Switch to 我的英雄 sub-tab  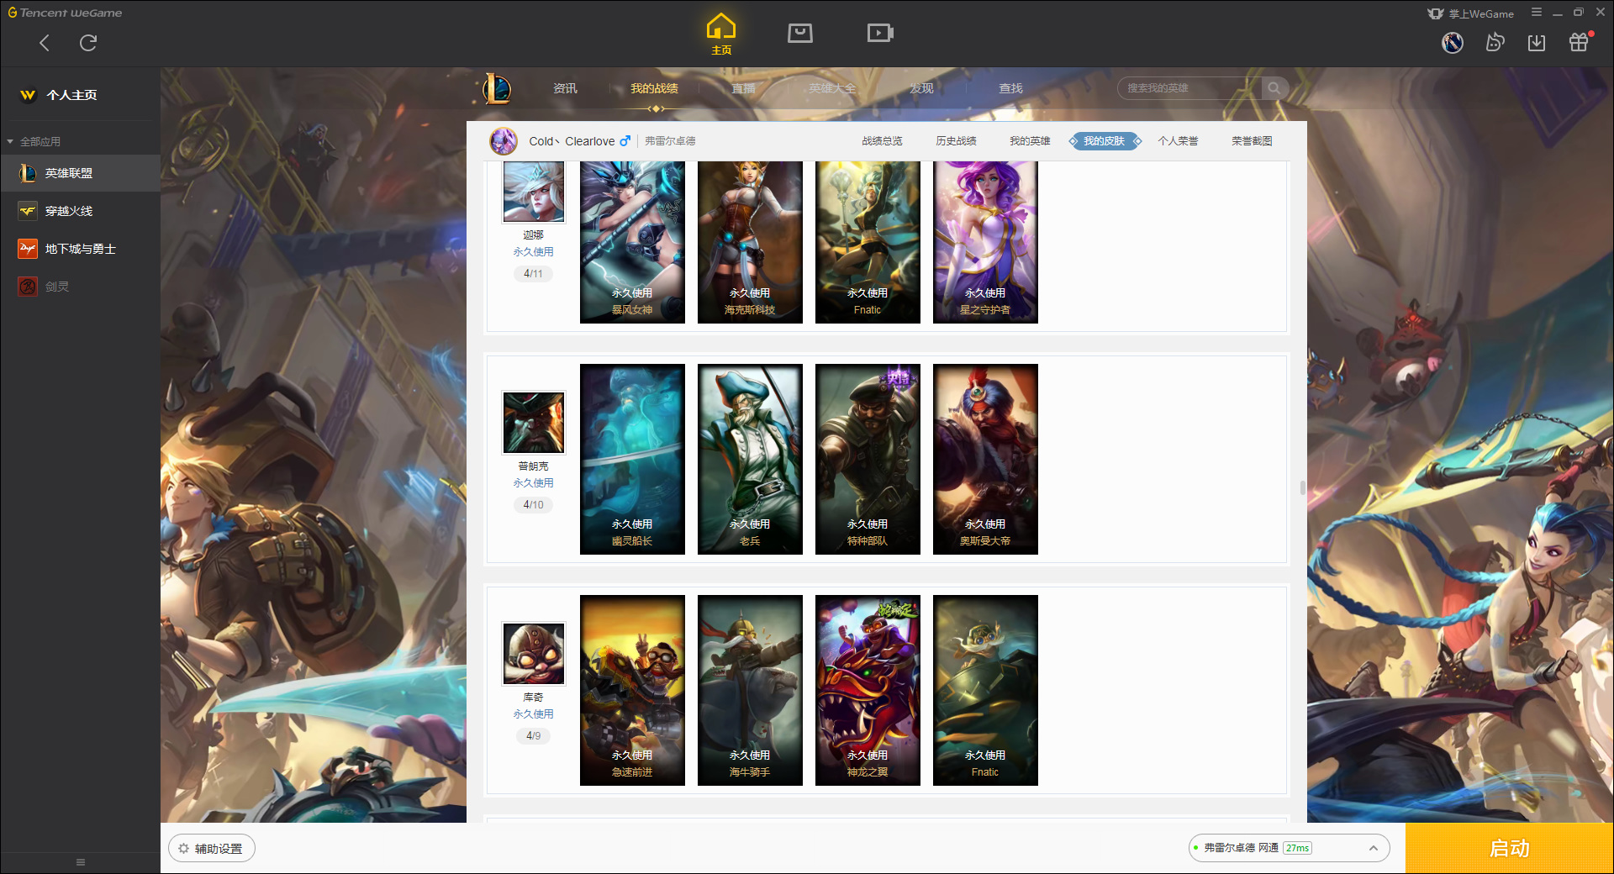coord(1030,141)
